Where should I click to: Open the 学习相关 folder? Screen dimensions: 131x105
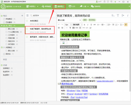coord(12,44)
